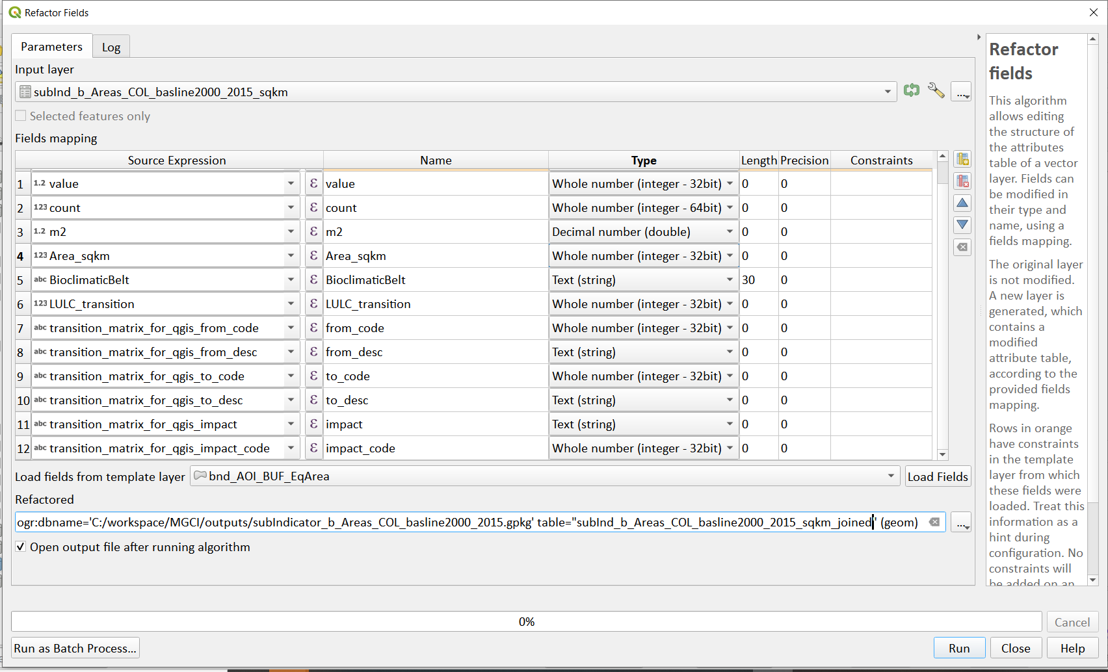
Task: Click the Close button
Action: point(1016,648)
